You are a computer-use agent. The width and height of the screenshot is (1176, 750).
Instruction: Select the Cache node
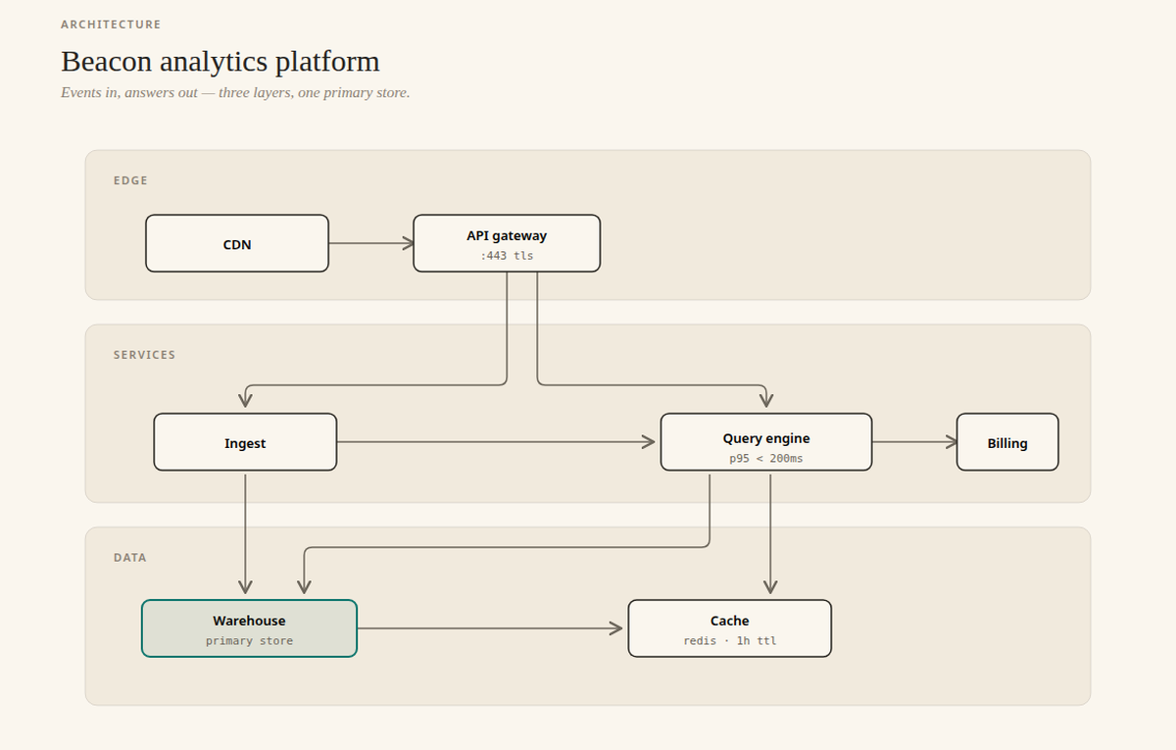point(729,628)
